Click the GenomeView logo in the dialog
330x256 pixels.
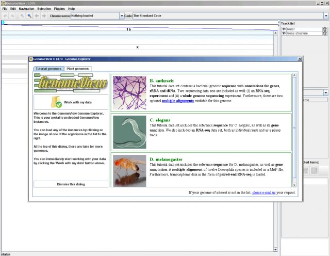pos(71,83)
